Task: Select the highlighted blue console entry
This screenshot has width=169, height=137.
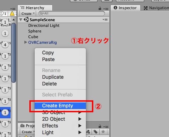Action: click(x=5, y=113)
